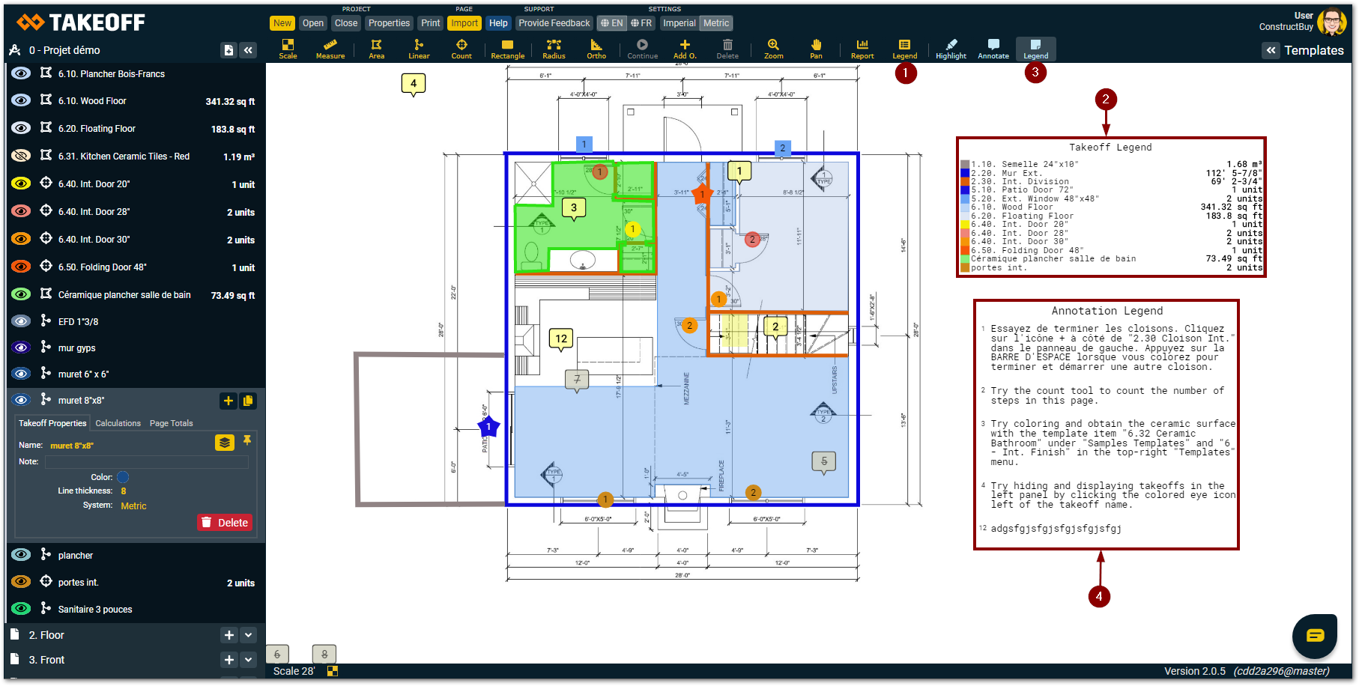This screenshot has height=686, width=1359.
Task: Activate the Rectangle drawing tool
Action: [x=507, y=49]
